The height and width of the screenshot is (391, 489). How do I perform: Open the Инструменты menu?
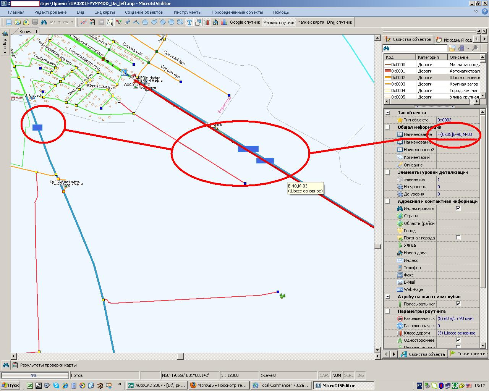tap(188, 12)
